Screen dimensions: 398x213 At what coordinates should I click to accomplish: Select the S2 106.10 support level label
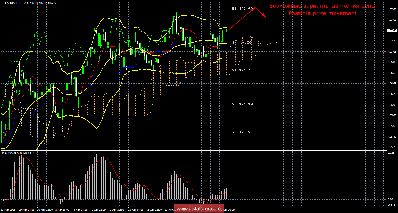tap(242, 104)
